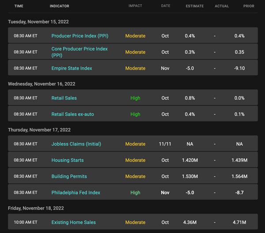Click the INDICATOR column header

pos(59,6)
